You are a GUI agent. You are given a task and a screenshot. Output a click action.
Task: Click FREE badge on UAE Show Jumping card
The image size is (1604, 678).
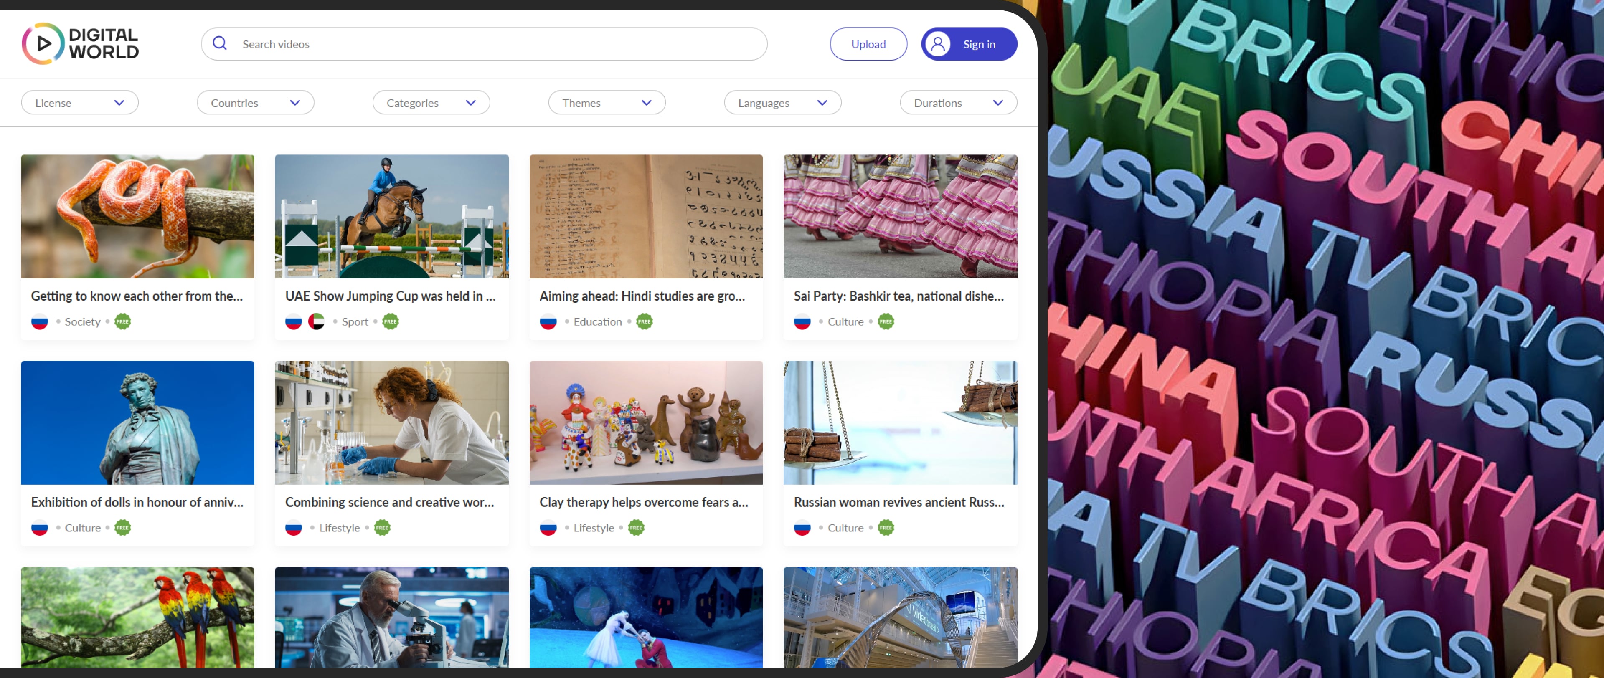(x=391, y=322)
